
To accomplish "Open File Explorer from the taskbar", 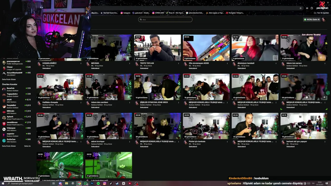I will tap(66, 183).
